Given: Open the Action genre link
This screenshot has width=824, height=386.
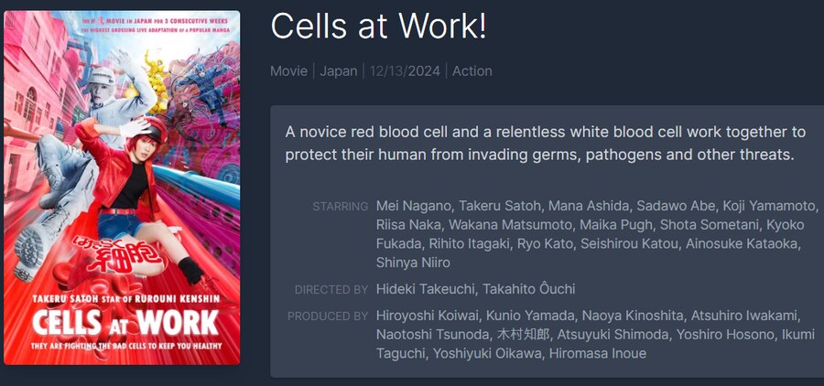Looking at the screenshot, I should pyautogui.click(x=472, y=71).
